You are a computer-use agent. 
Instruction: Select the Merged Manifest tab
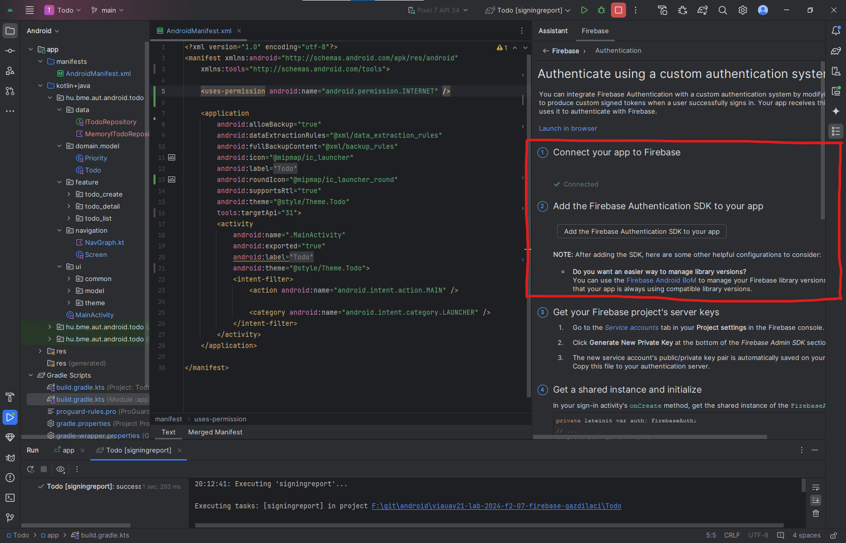click(215, 432)
